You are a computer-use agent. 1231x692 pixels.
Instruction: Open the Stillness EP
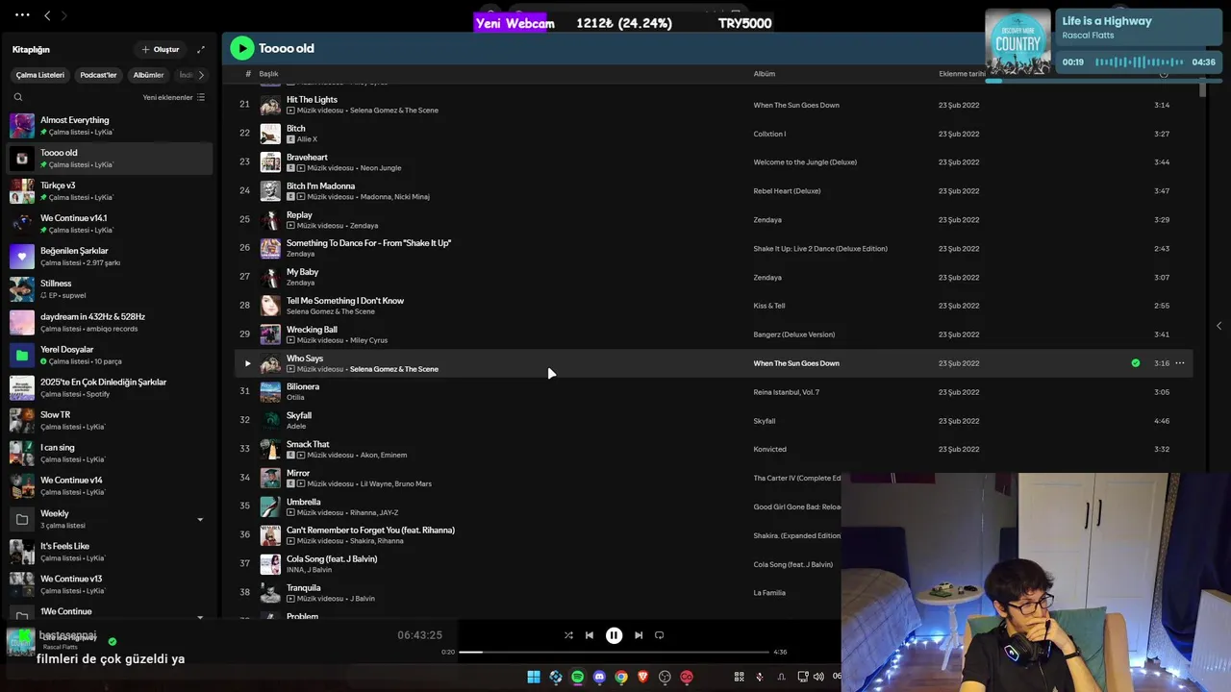111,289
